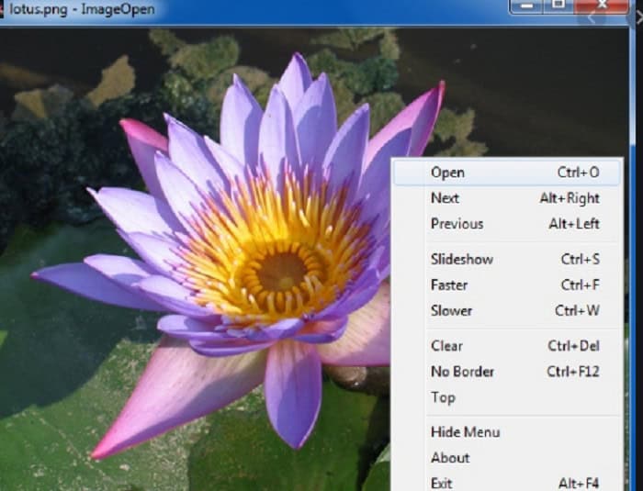The image size is (643, 491).
Task: Close the ImageOpen window
Action: 601,6
